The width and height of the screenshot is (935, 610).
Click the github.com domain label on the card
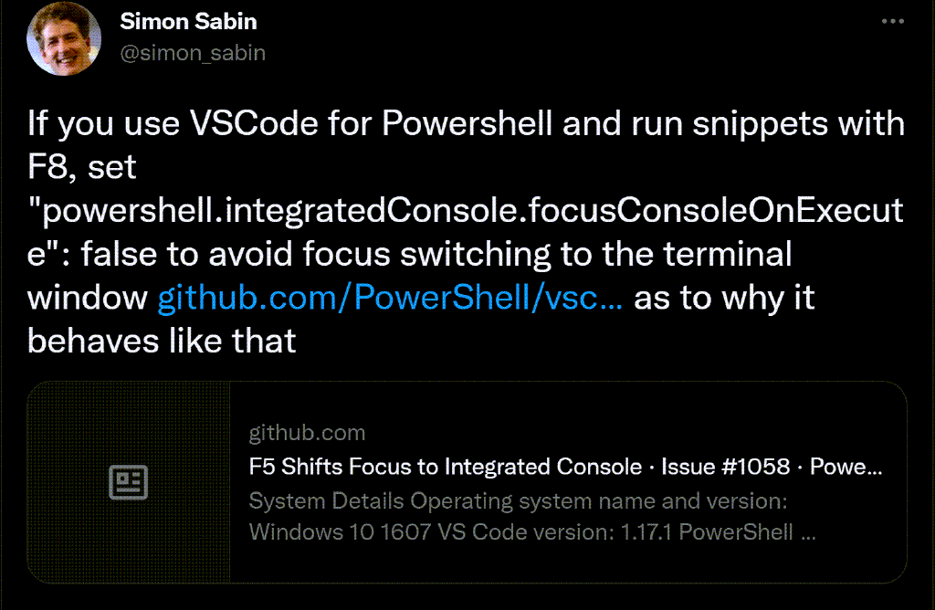(x=307, y=432)
